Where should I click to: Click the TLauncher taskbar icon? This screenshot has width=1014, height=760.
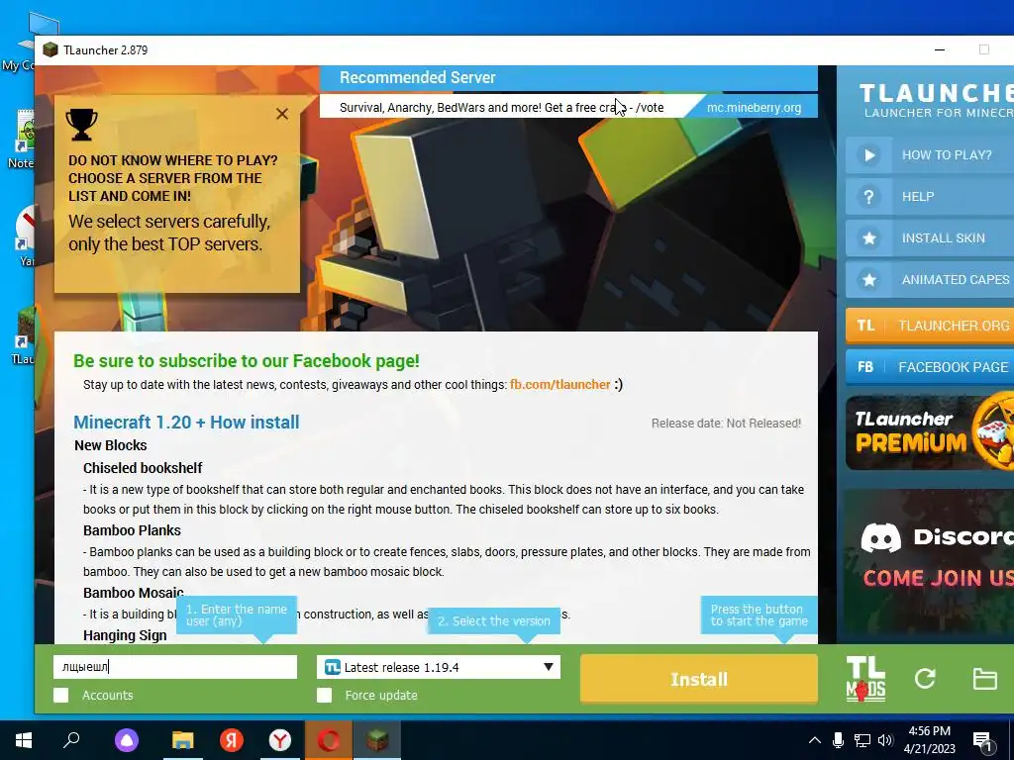coord(377,740)
